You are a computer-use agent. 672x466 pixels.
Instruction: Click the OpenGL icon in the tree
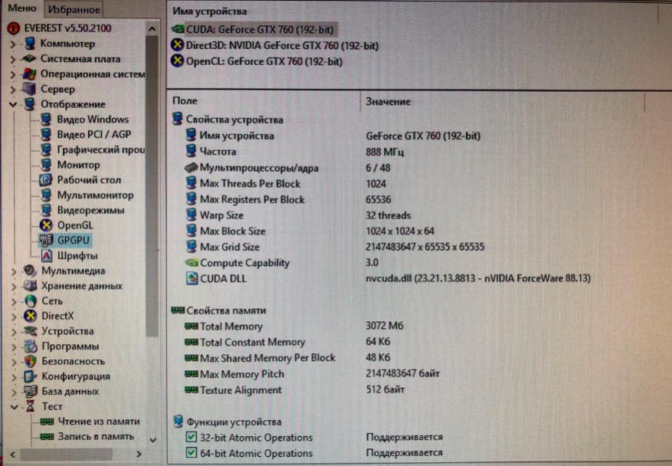tap(46, 225)
